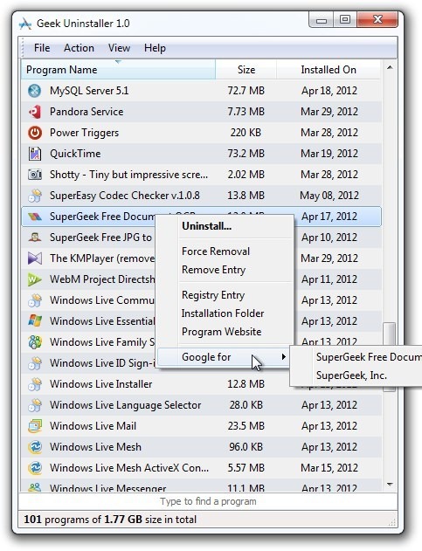Click the WebM Project green icon
The height and width of the screenshot is (551, 422).
tap(34, 279)
